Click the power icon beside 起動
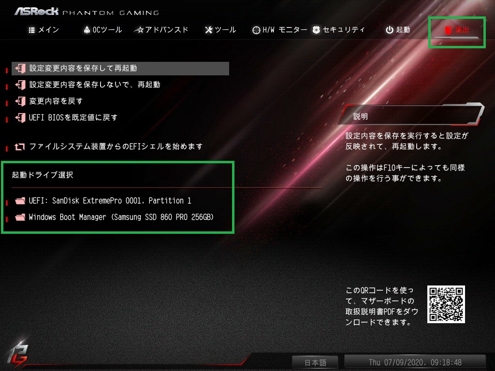 point(390,30)
